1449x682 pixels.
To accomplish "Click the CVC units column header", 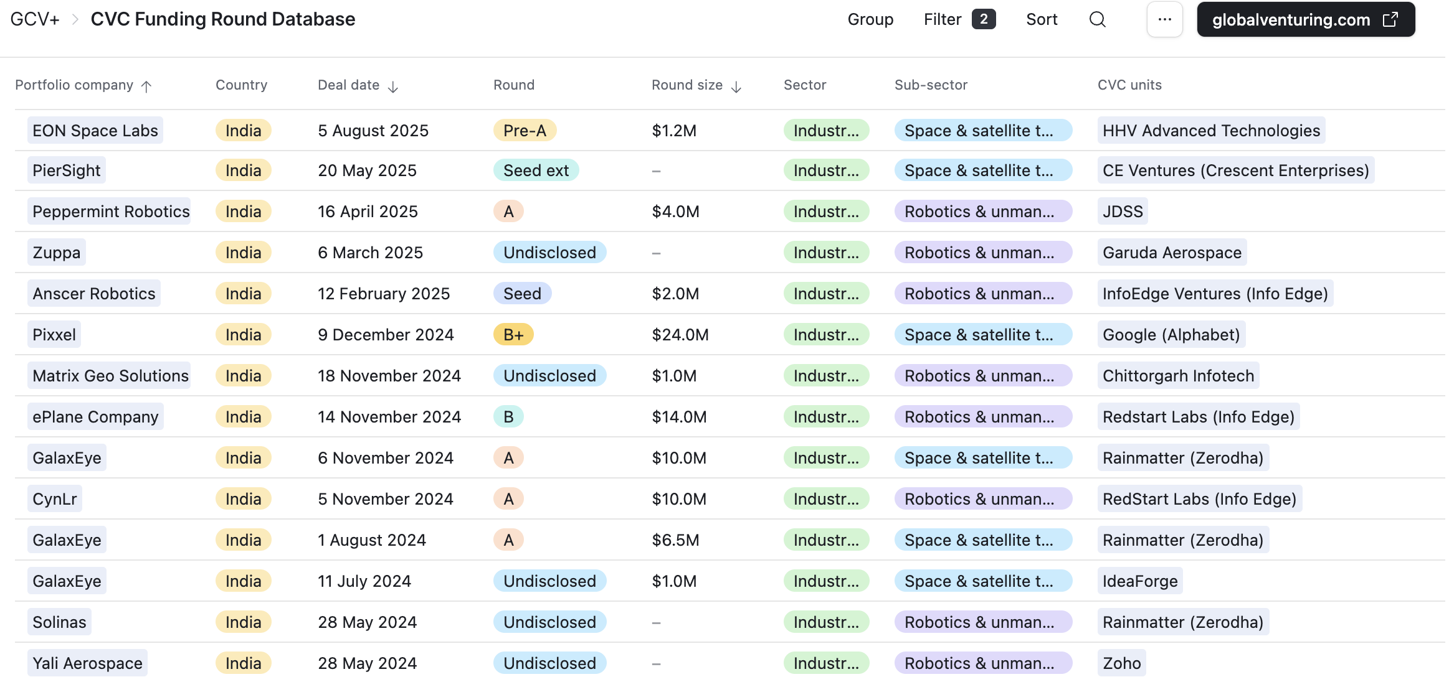I will (x=1129, y=85).
